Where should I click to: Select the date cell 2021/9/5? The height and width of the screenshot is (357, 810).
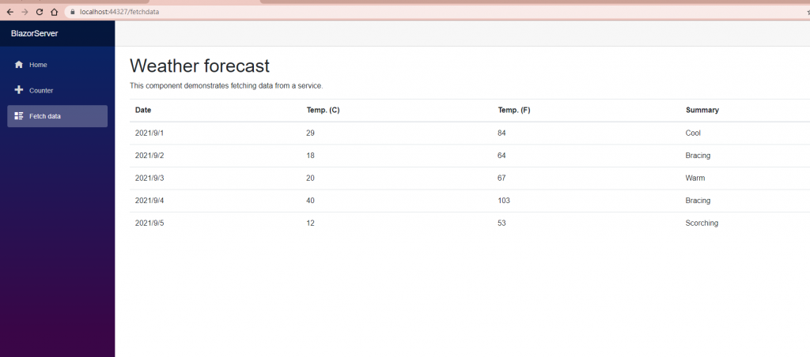[x=150, y=223]
